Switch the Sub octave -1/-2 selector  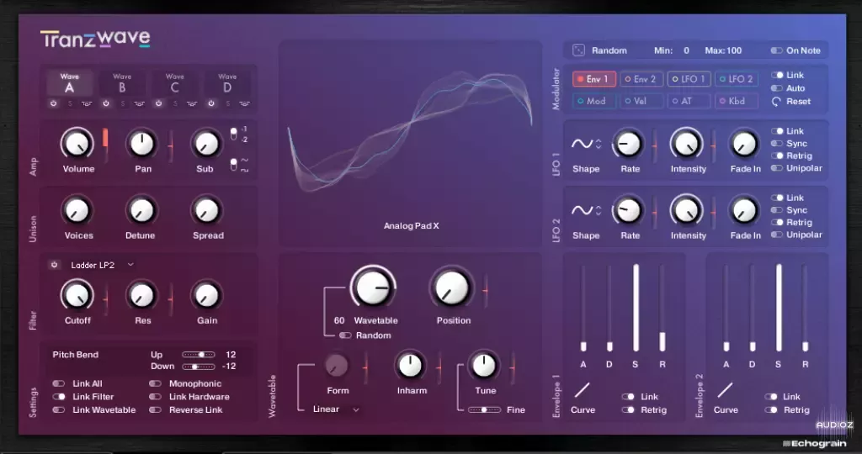click(x=233, y=134)
